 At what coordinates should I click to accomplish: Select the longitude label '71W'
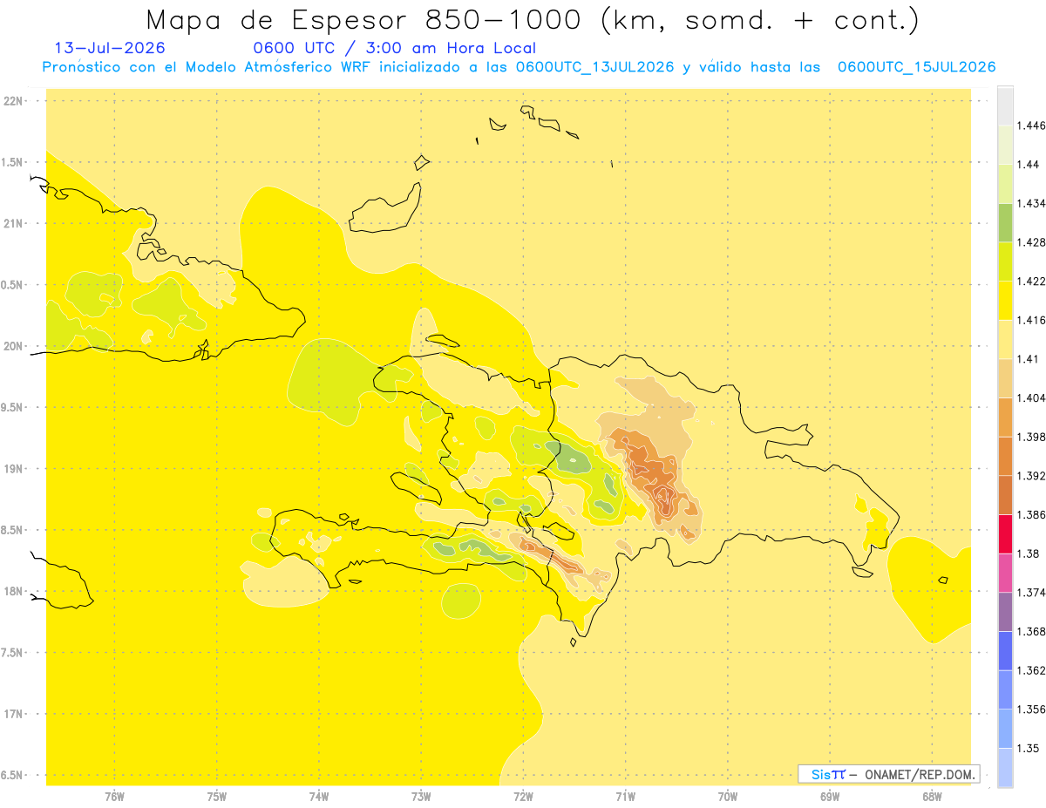coord(625,797)
